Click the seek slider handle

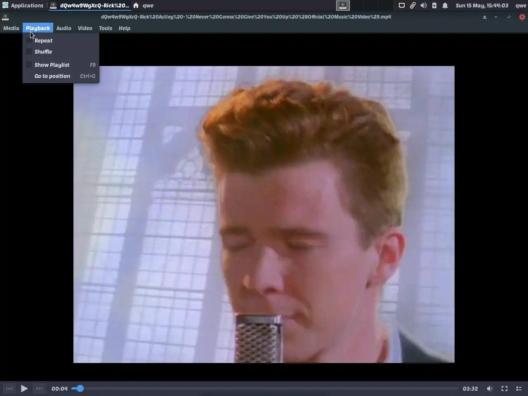tap(80, 388)
